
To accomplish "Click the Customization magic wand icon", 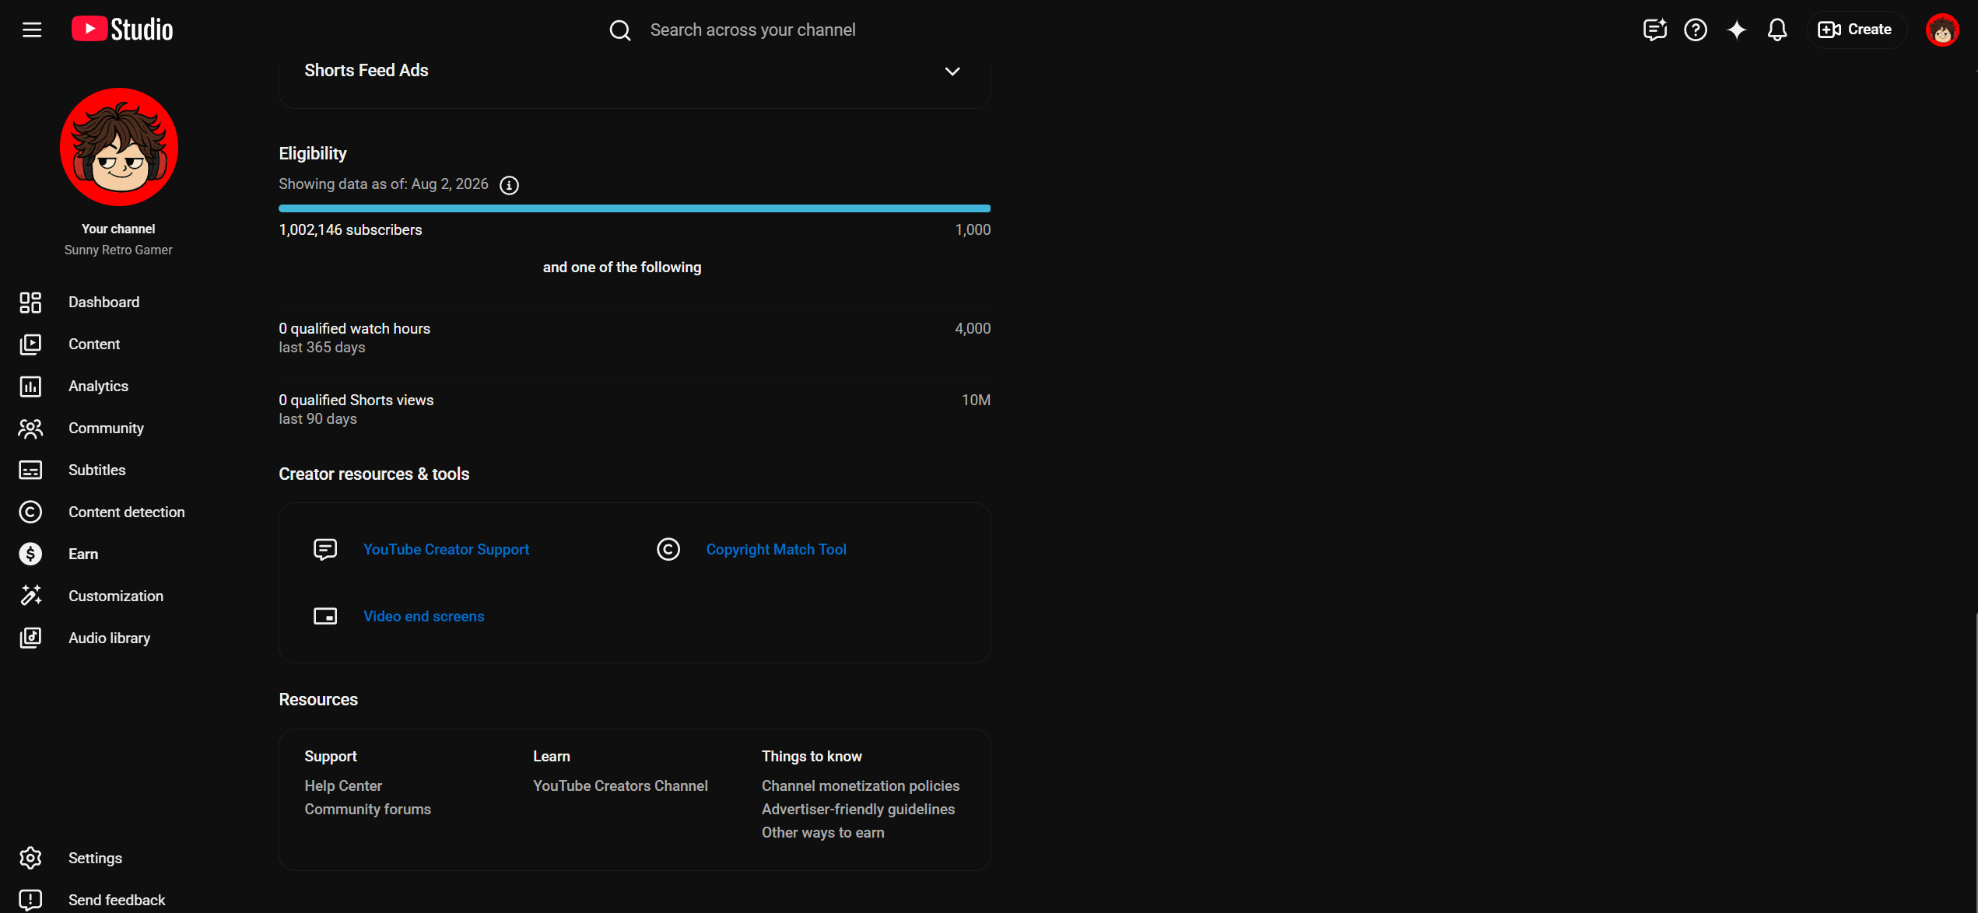I will (30, 596).
